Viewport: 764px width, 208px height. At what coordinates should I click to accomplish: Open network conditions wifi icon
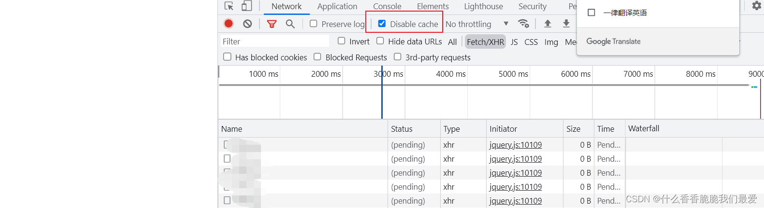pos(523,24)
